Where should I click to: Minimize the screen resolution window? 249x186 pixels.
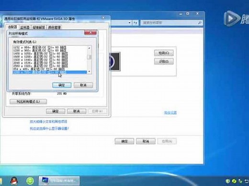pyautogui.click(x=181, y=14)
